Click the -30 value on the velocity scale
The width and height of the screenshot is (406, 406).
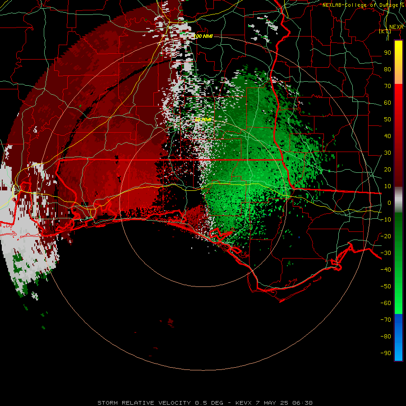click(x=386, y=253)
